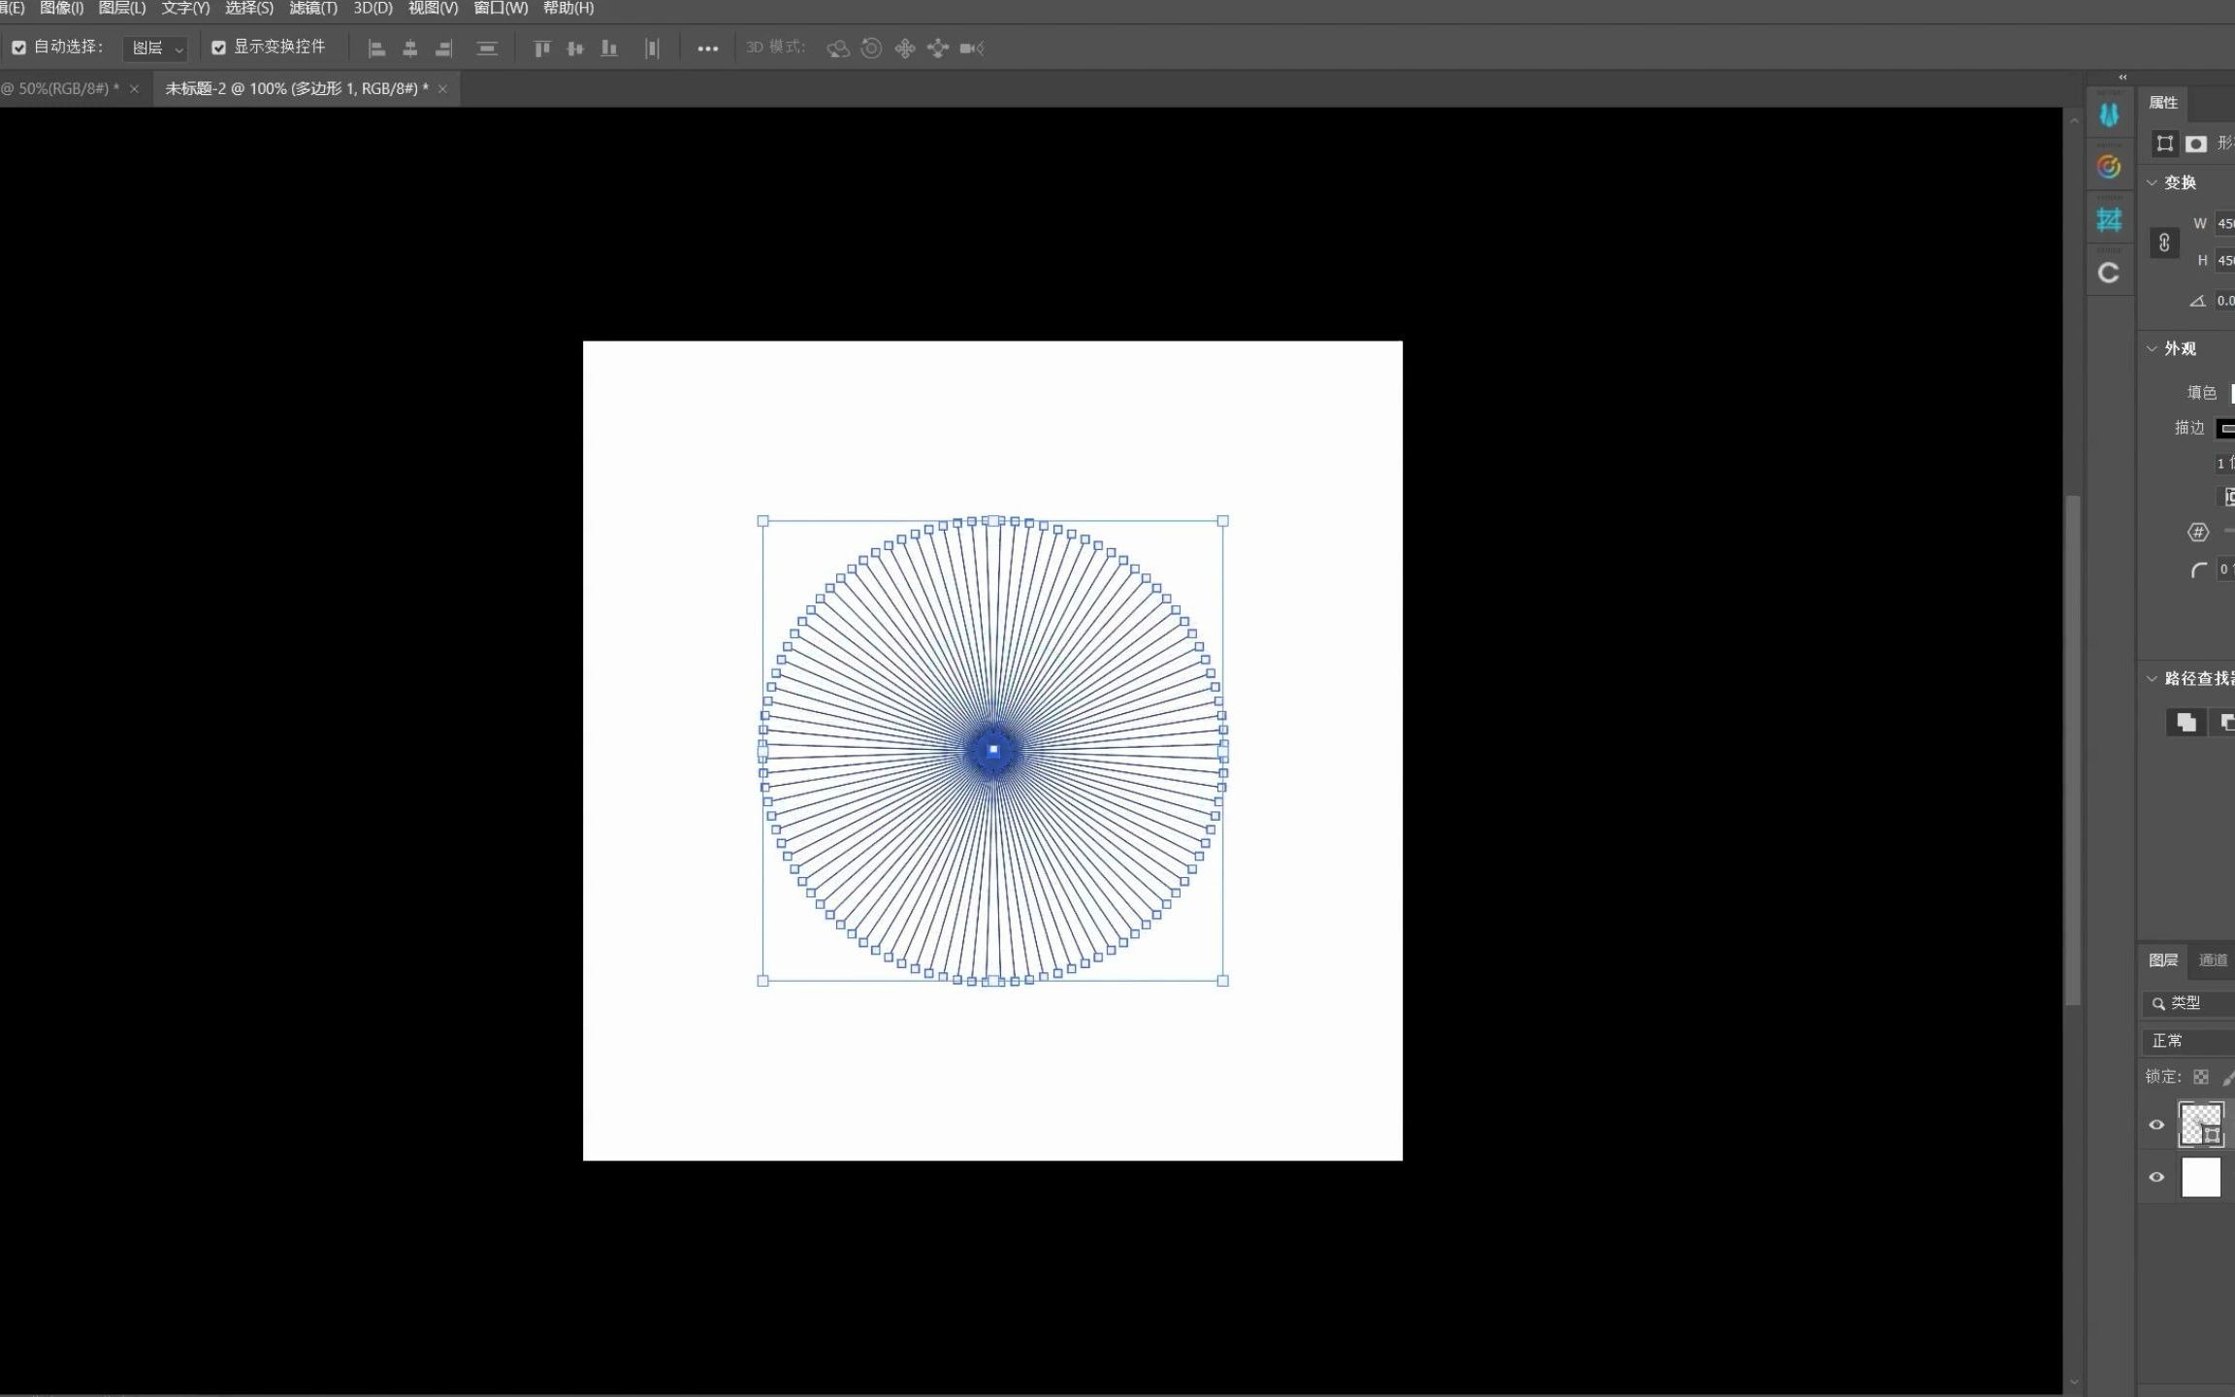This screenshot has height=1397, width=2235.
Task: Click the align horizontal centers icon
Action: pyautogui.click(x=410, y=49)
